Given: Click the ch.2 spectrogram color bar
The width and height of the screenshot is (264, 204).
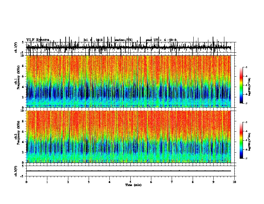Looking at the screenshot, I should pos(241,140).
